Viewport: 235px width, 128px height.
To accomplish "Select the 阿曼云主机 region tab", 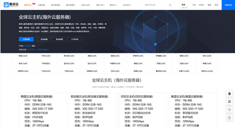I will 138,71.
